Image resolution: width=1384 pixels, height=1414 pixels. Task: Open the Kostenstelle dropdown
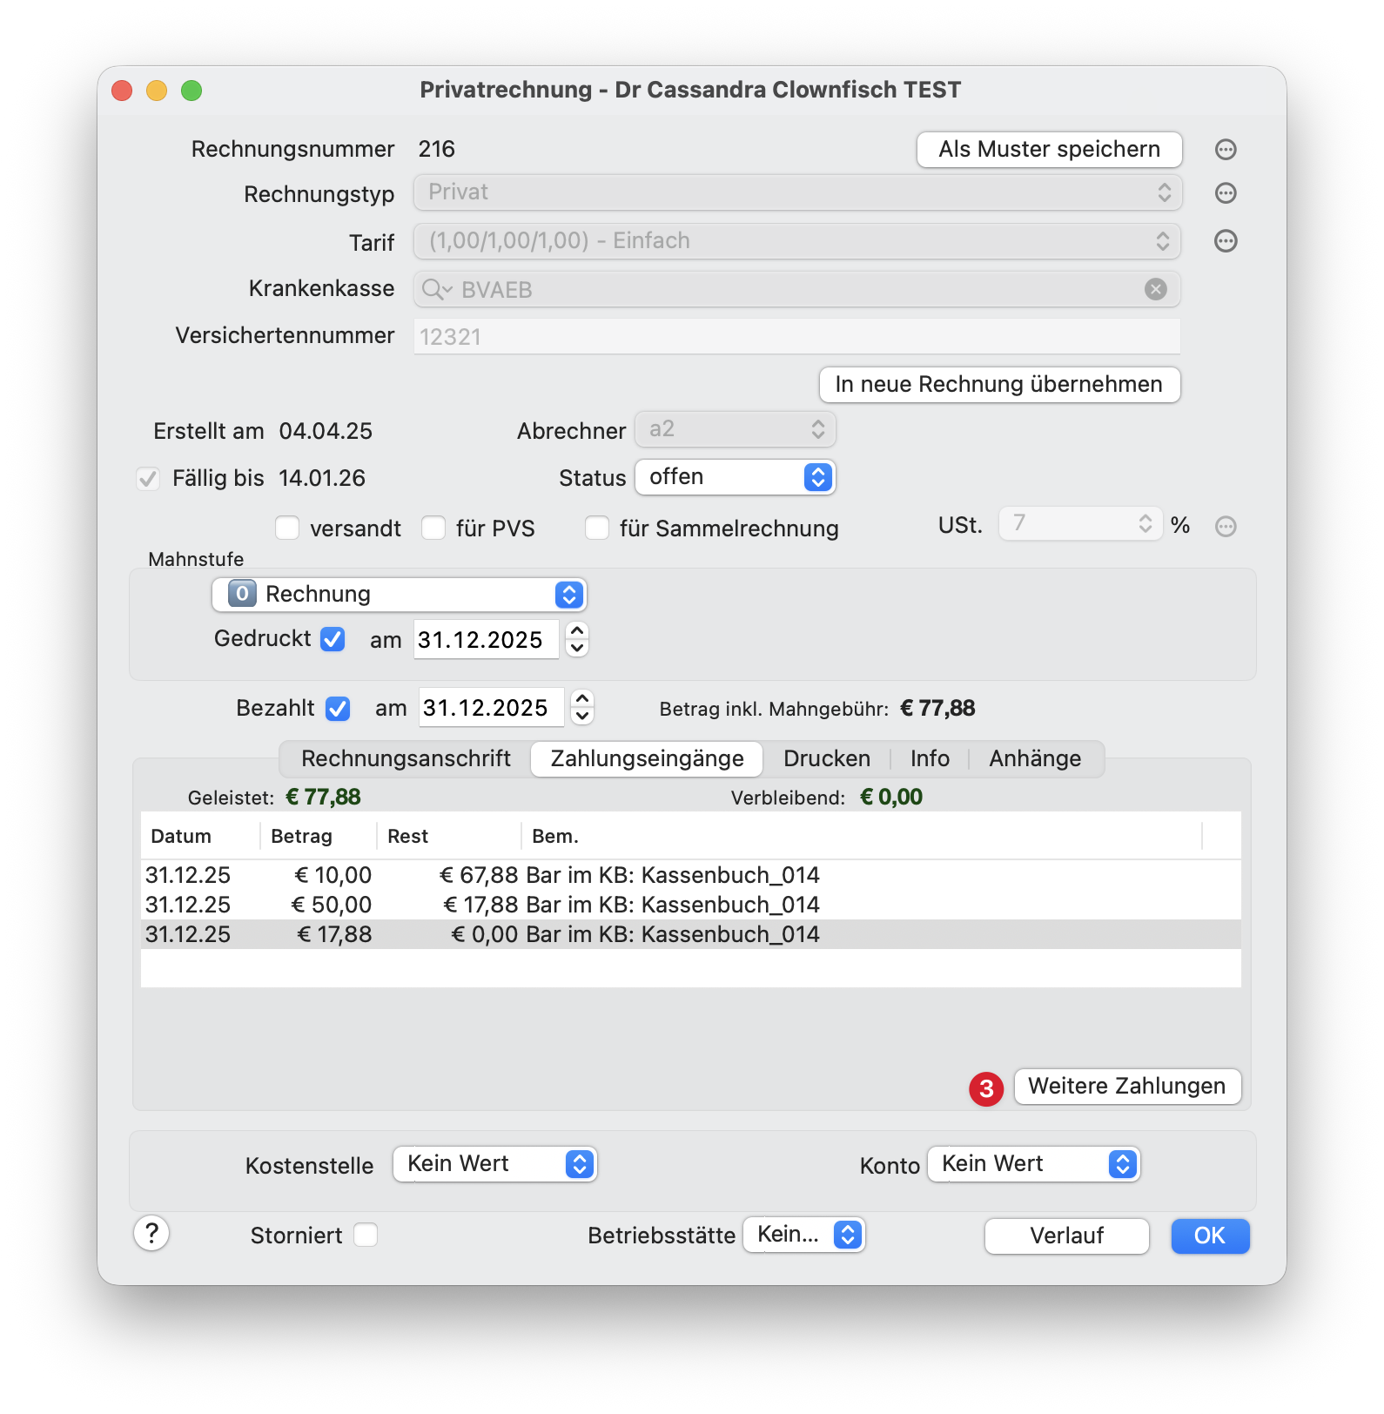494,1164
